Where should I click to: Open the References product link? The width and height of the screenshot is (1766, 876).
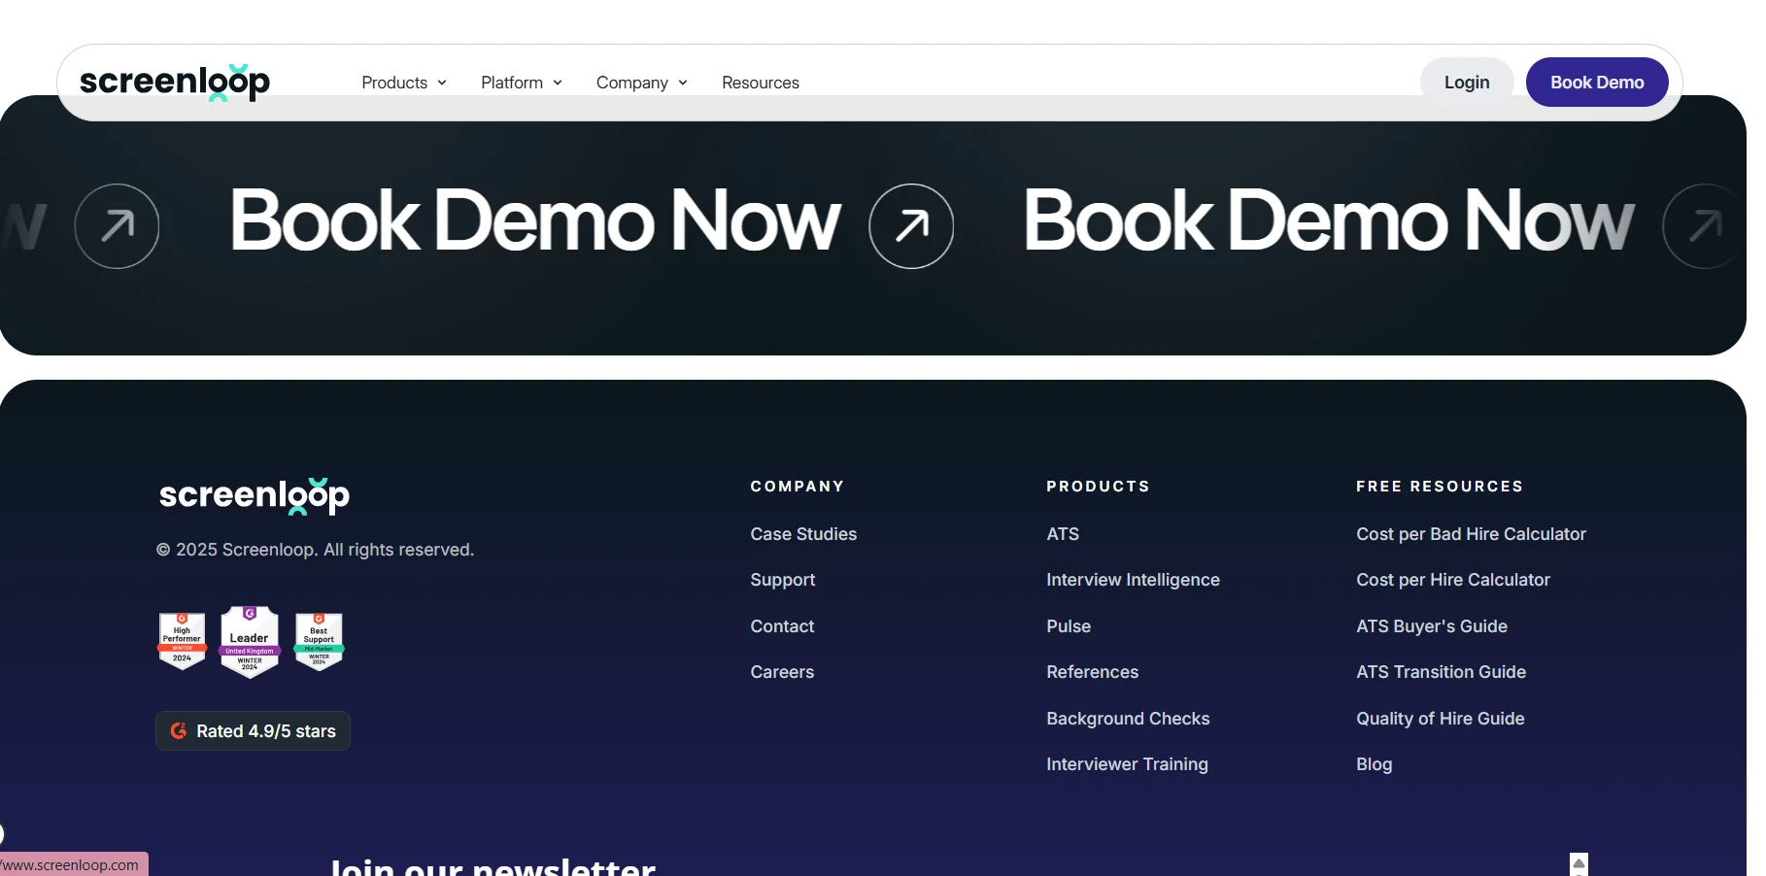(1092, 672)
